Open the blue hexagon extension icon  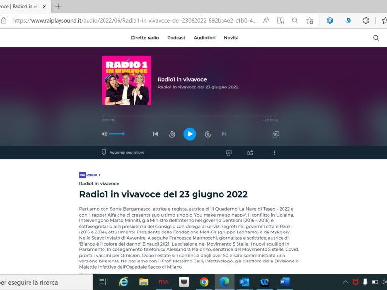pyautogui.click(x=330, y=21)
